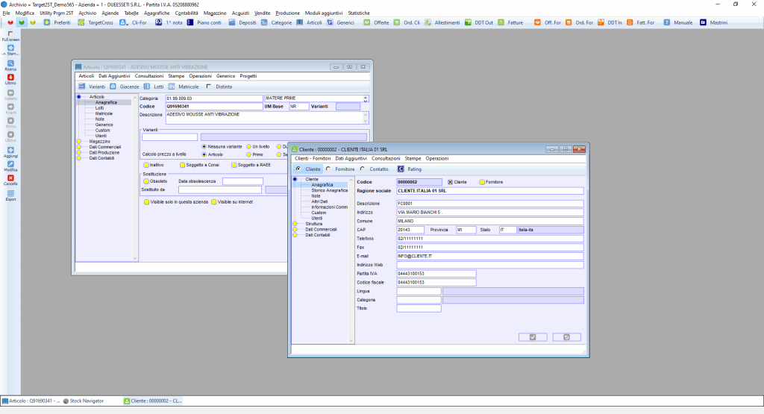Open Articoli from the main toolbar
Image resolution: width=764 pixels, height=414 pixels.
[x=309, y=22]
